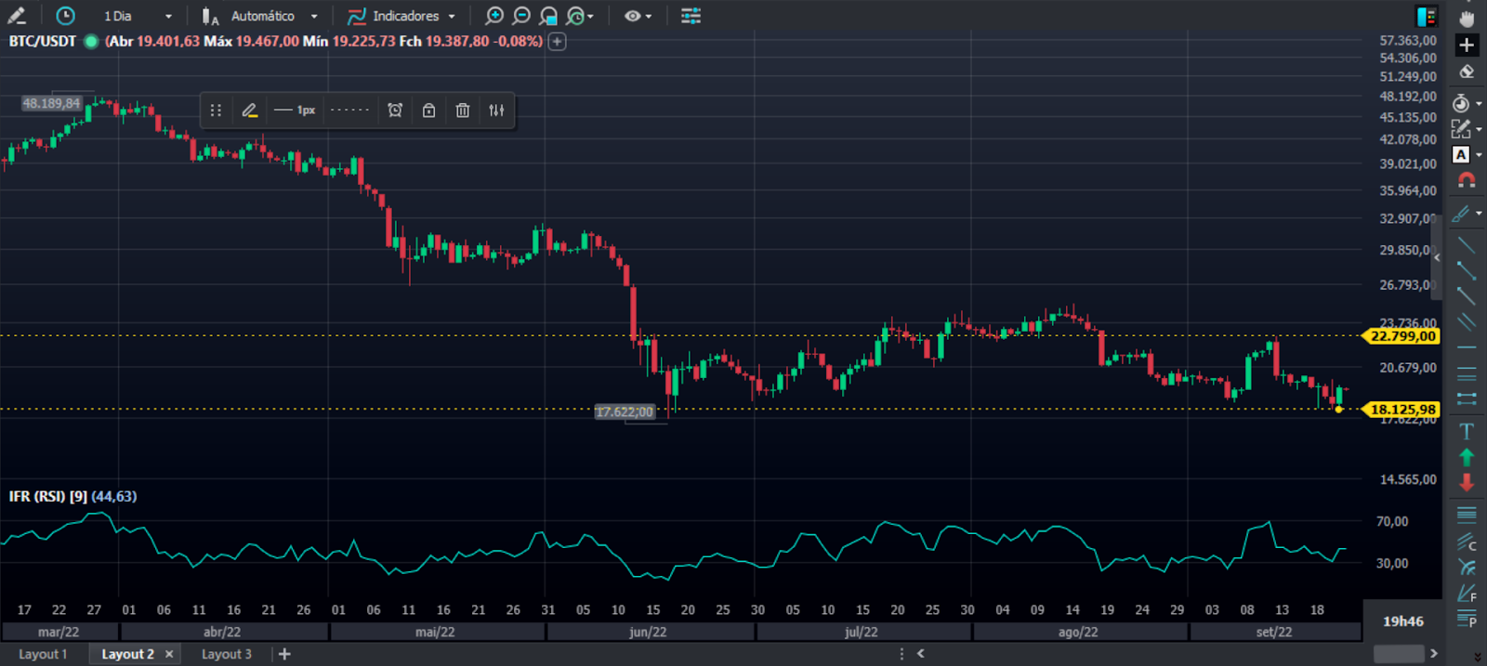Delete the drawing with the trash icon
Image resolution: width=1487 pixels, height=666 pixels.
(463, 111)
